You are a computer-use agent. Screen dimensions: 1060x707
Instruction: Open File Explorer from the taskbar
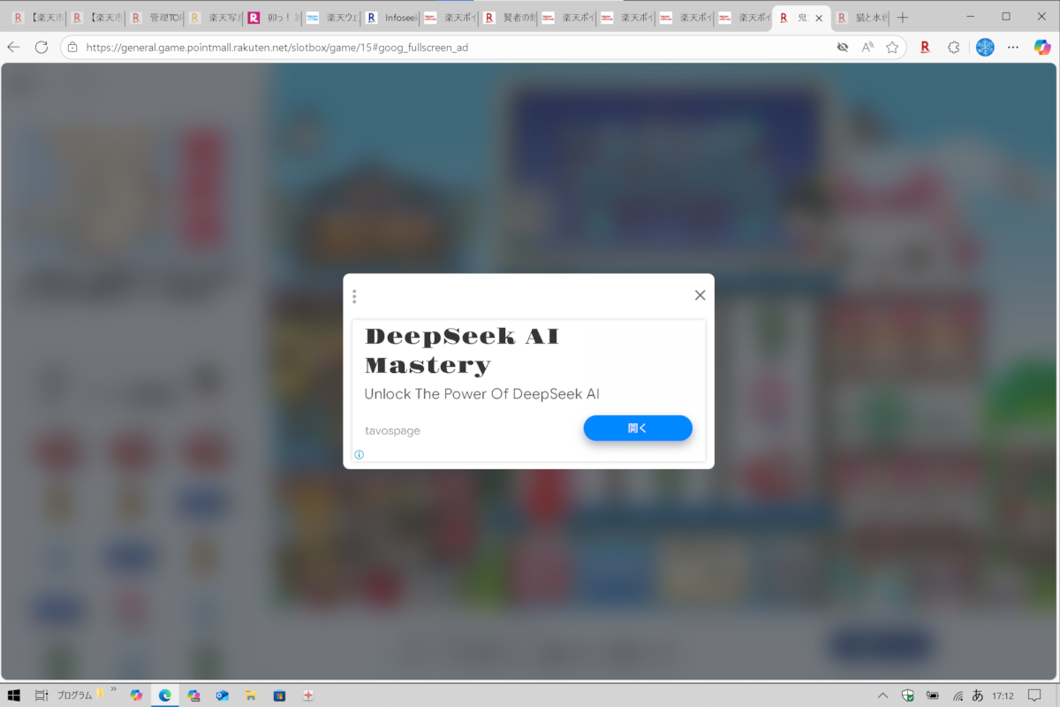coord(250,696)
